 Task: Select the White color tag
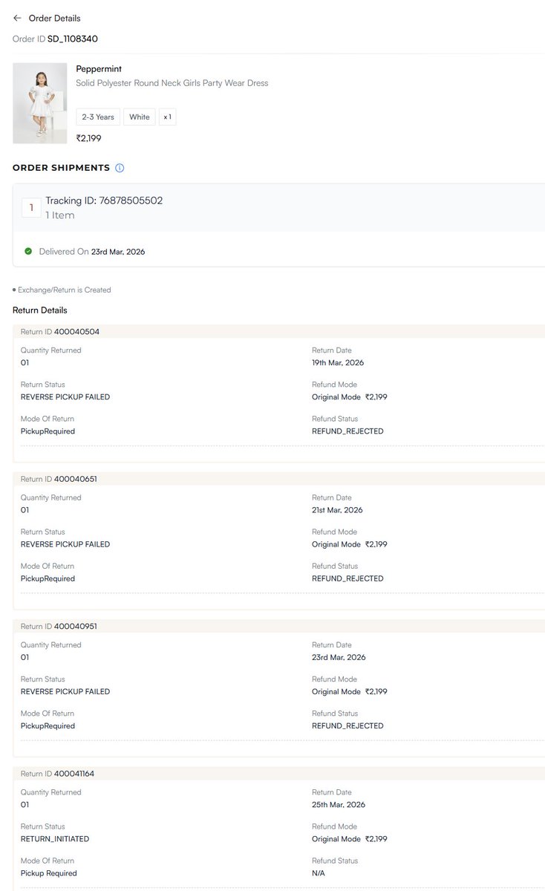[140, 117]
